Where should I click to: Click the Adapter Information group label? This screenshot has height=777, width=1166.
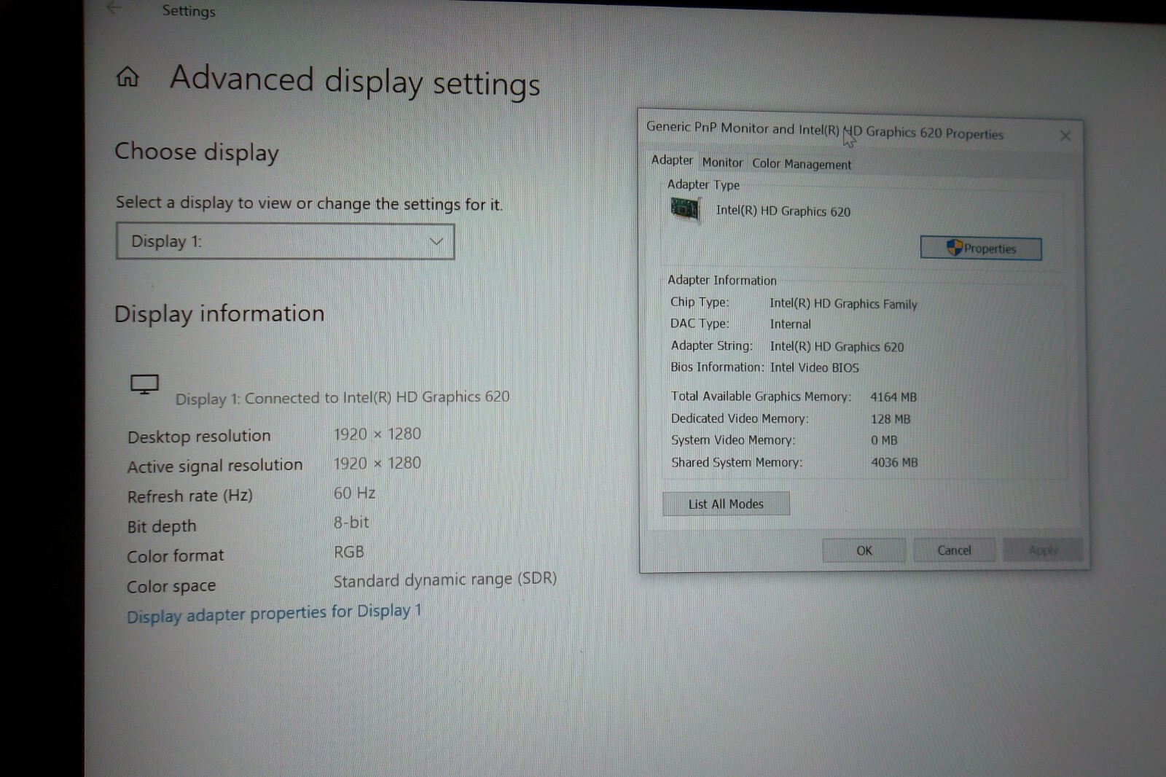[x=722, y=280]
